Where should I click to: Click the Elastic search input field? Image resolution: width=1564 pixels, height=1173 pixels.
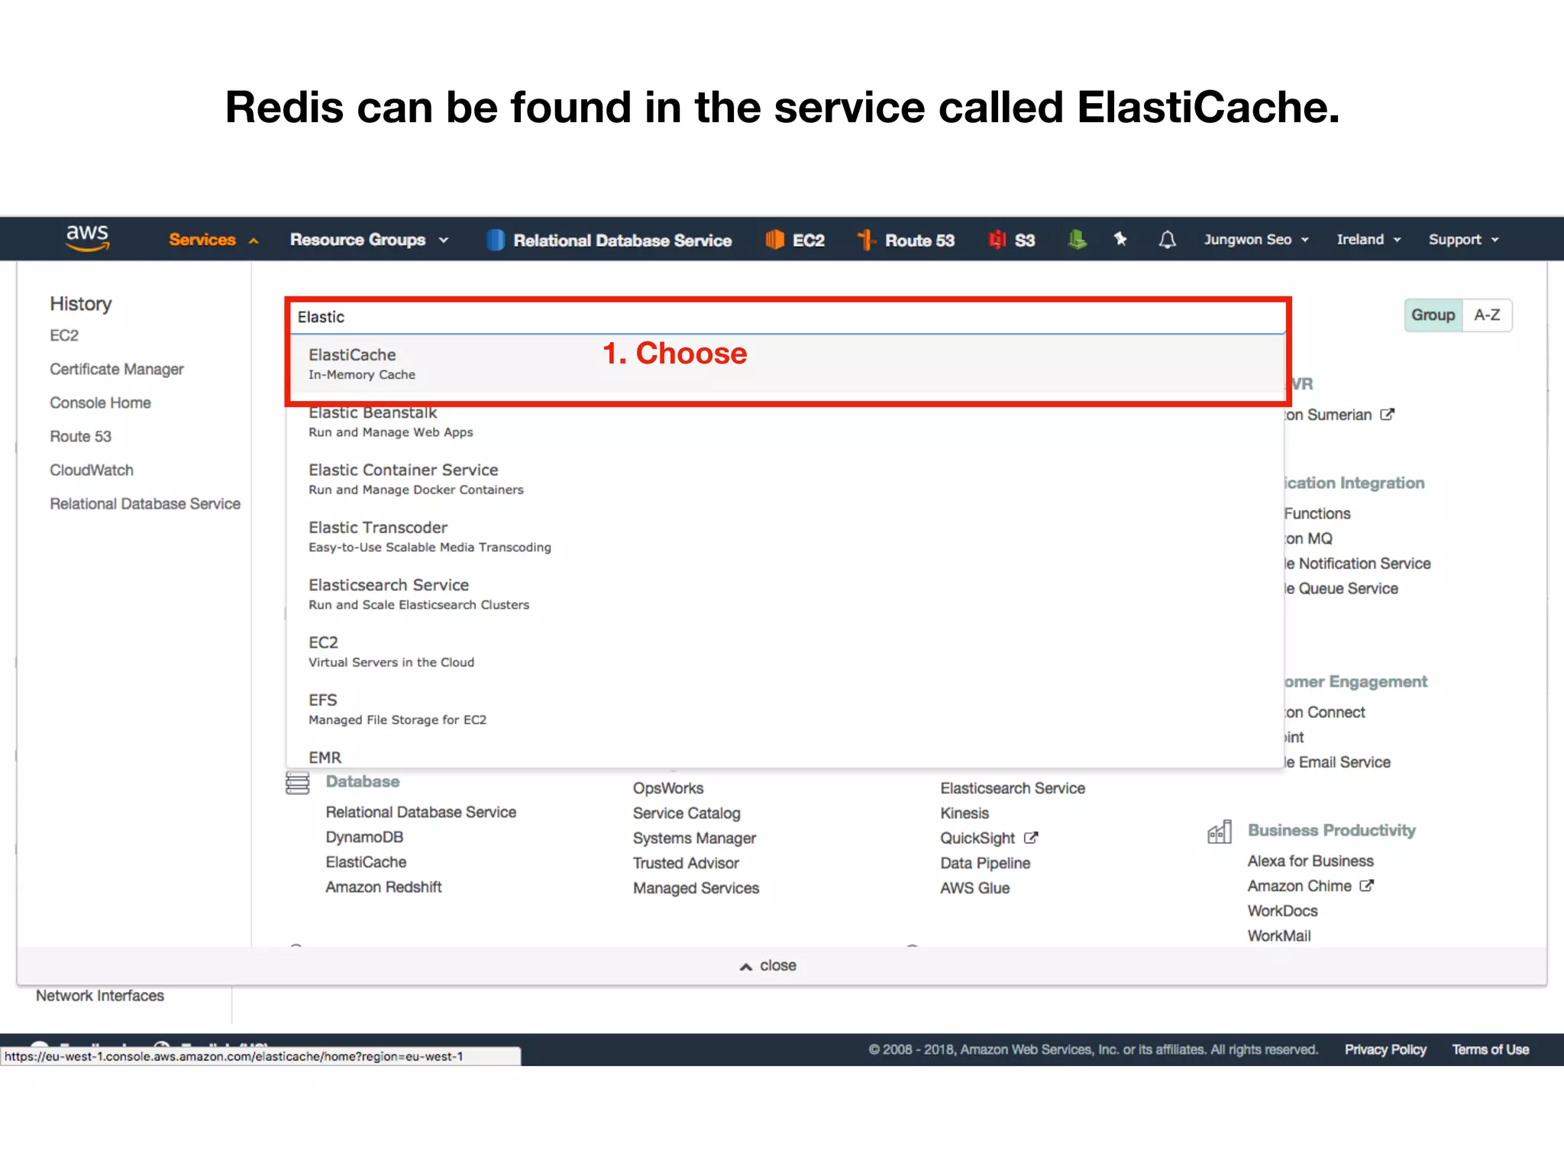coord(787,317)
